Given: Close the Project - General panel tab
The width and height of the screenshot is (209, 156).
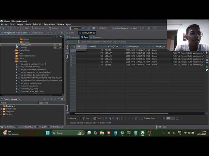Looking at the screenshot, I should [19, 99].
